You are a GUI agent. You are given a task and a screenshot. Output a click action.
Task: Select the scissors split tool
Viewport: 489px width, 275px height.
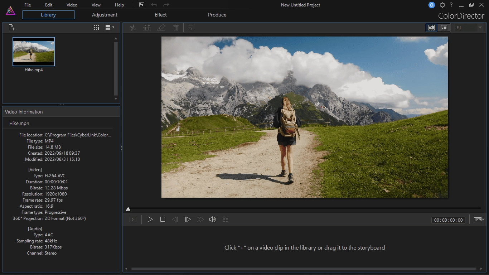[133, 28]
